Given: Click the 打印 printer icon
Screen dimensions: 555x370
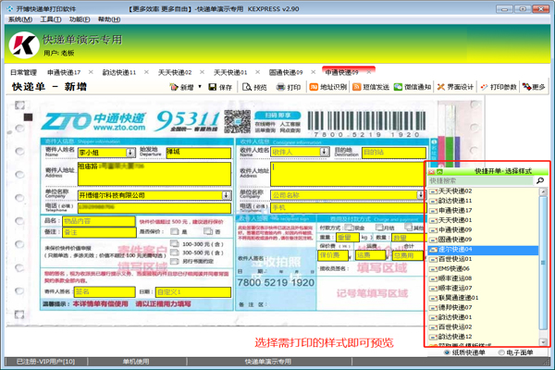Looking at the screenshot, I should 280,87.
